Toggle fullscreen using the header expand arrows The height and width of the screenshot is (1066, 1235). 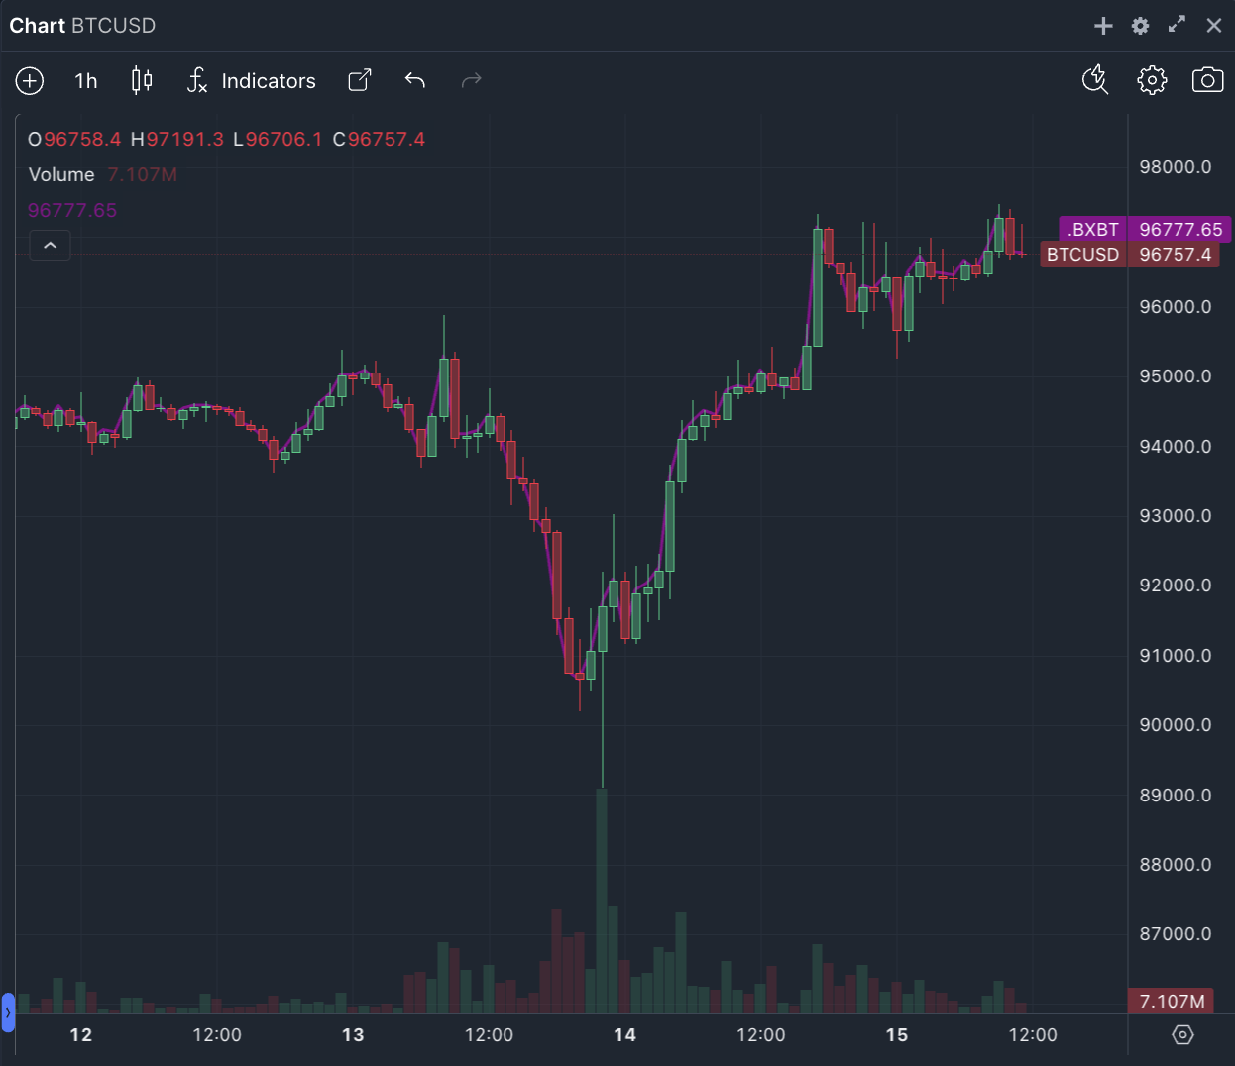pos(1177,25)
